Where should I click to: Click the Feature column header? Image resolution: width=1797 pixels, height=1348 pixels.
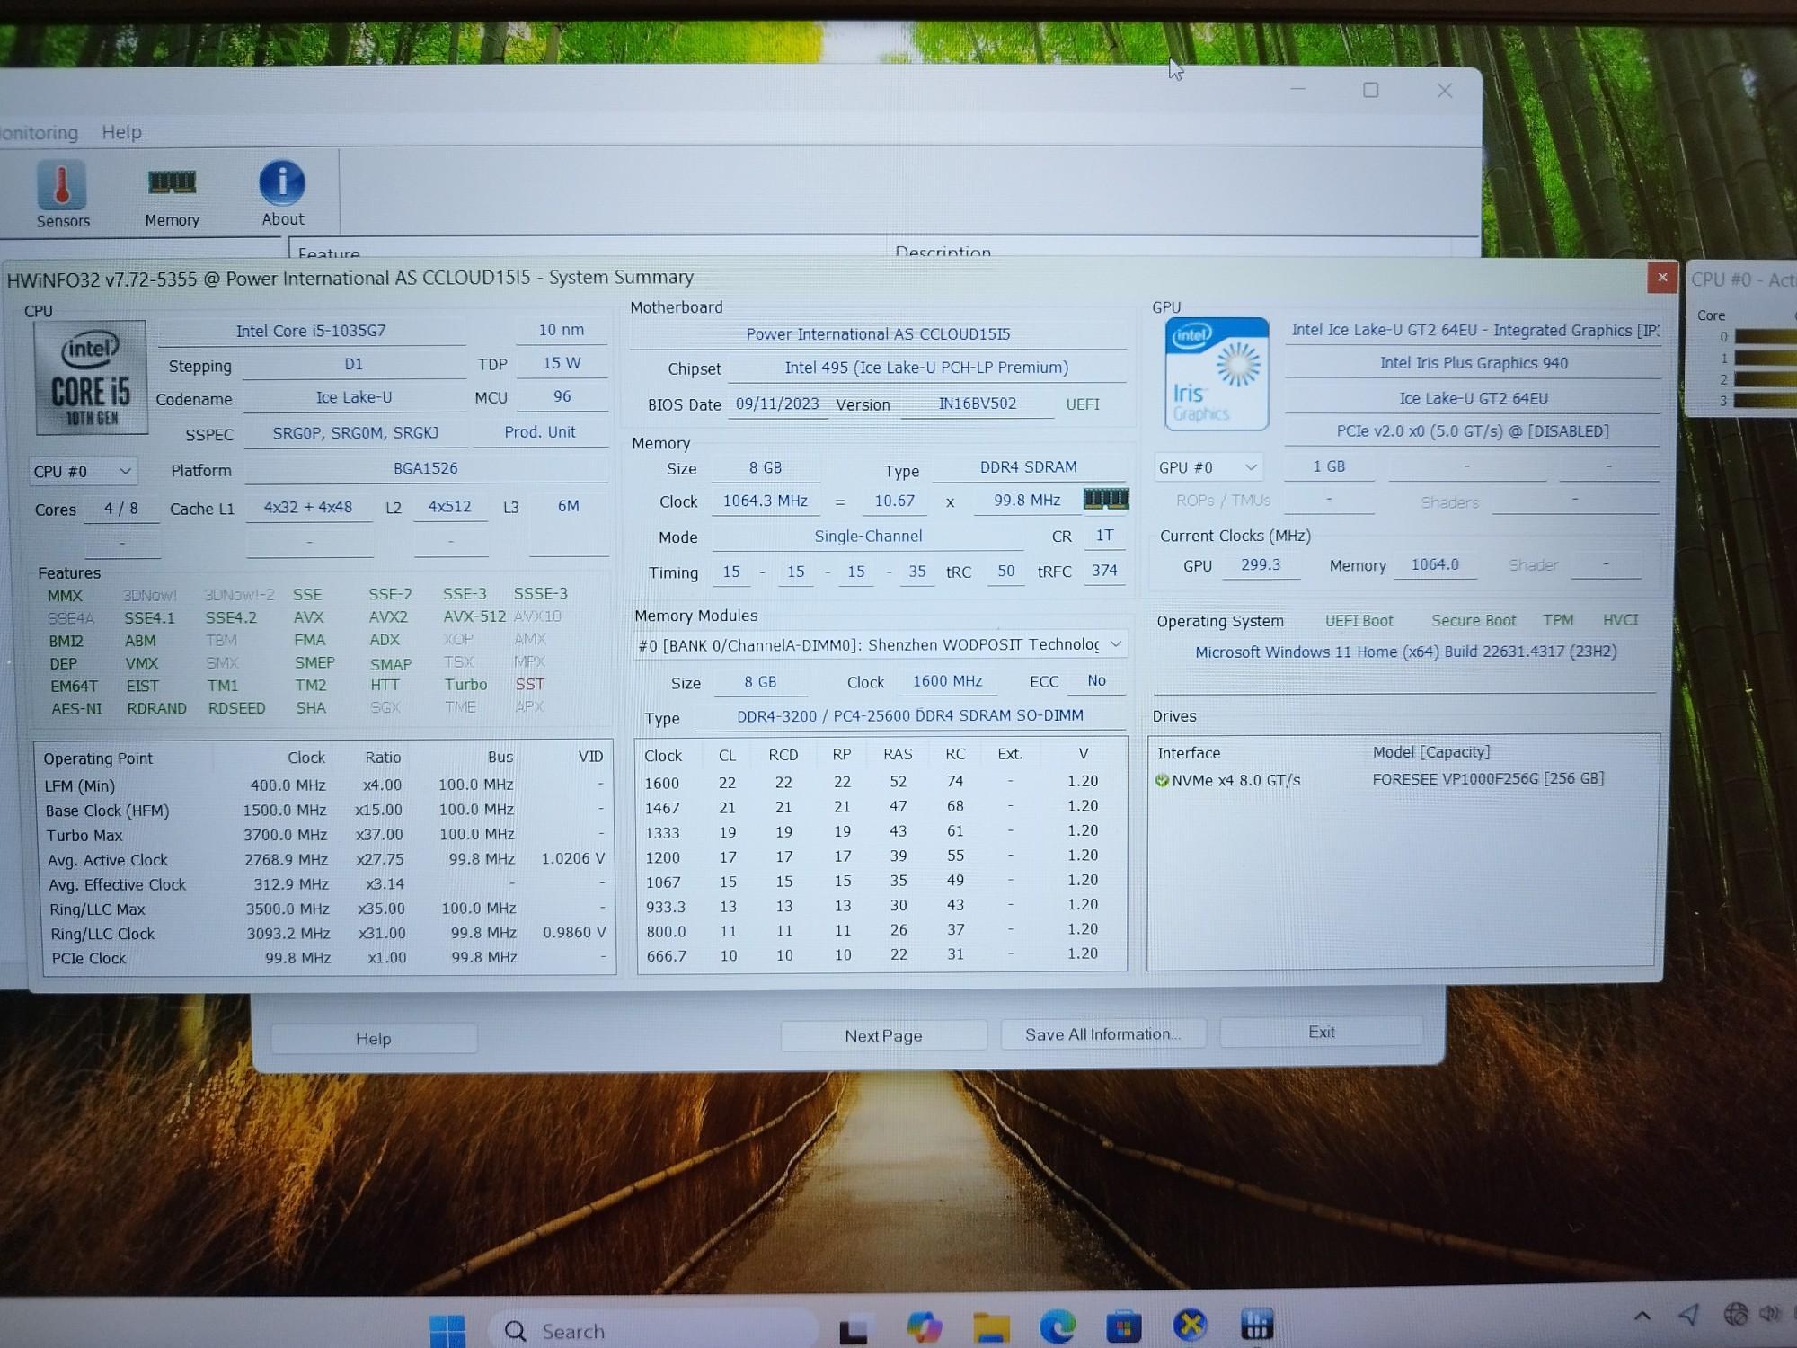pos(329,253)
